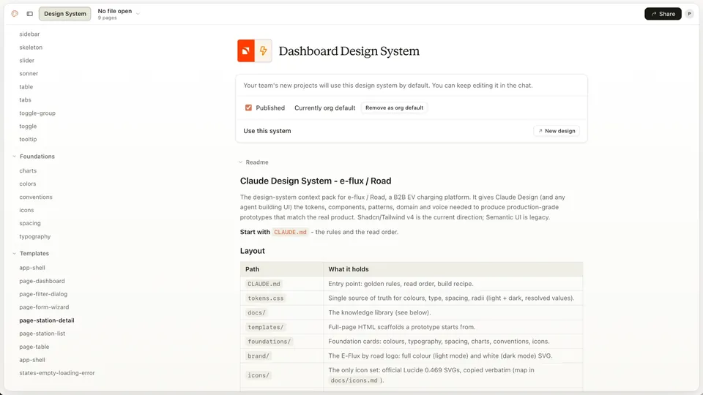Open the No file open dropdown

119,14
